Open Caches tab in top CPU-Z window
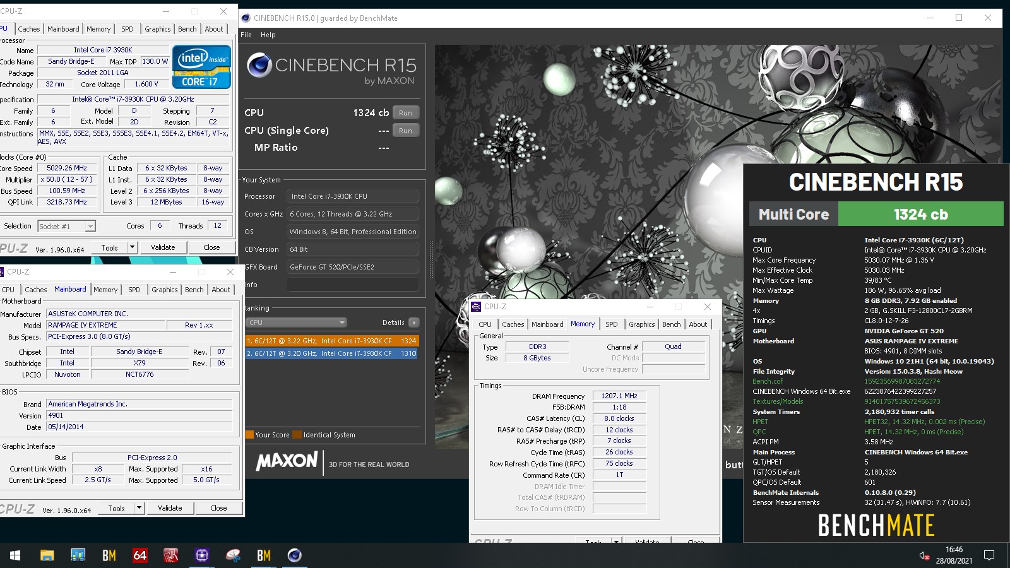 click(29, 29)
